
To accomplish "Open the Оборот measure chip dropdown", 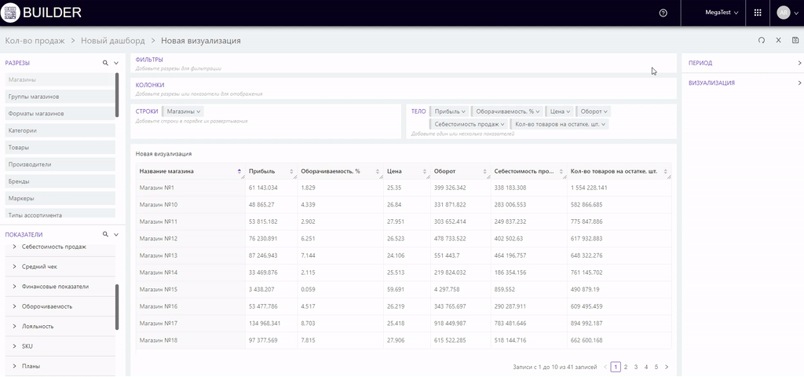I will click(x=593, y=112).
